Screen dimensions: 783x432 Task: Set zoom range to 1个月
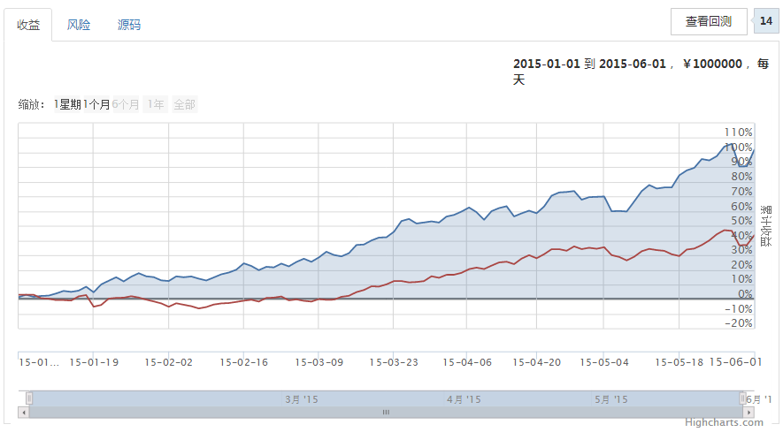(96, 104)
